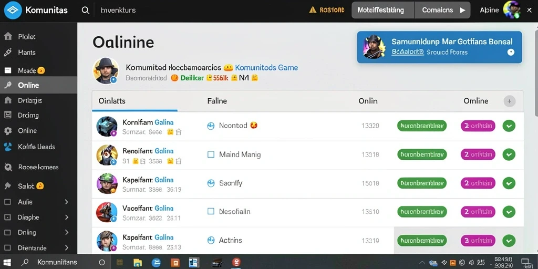Image resolution: width=538 pixels, height=269 pixels.
Task: Click the Saloc pin icon in sidebar
Action: pyautogui.click(x=7, y=186)
